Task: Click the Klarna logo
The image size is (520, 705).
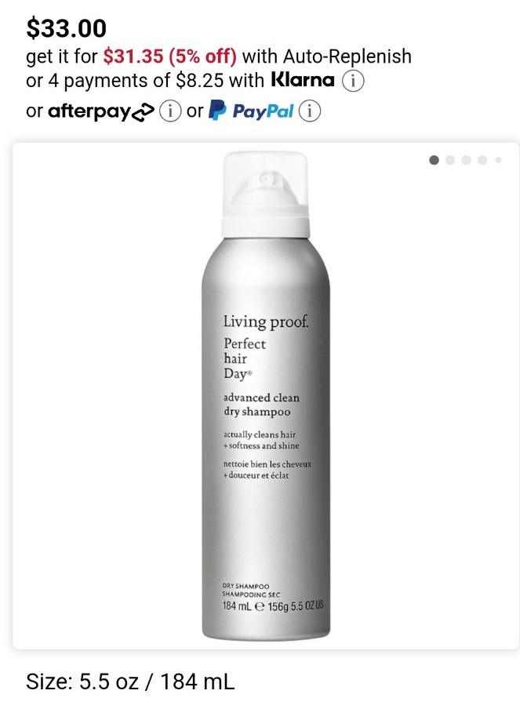Action: point(303,80)
